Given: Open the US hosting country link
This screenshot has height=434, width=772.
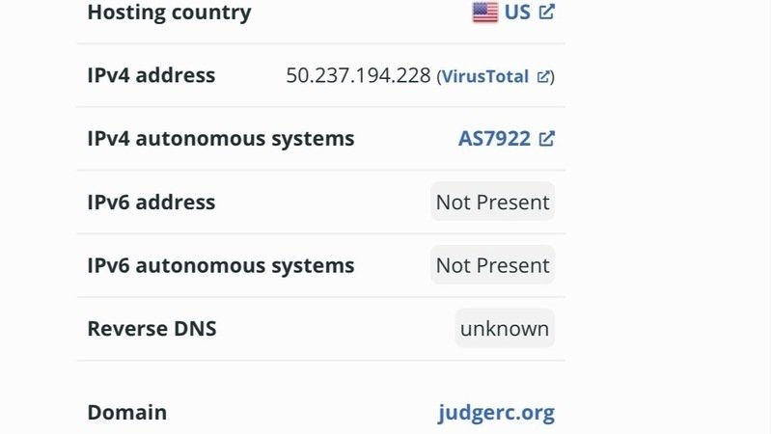Looking at the screenshot, I should [x=517, y=13].
